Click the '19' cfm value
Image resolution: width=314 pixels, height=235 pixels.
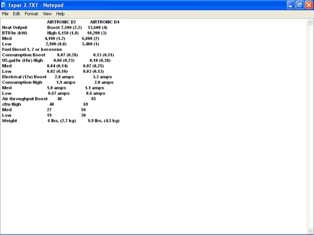tap(49, 116)
